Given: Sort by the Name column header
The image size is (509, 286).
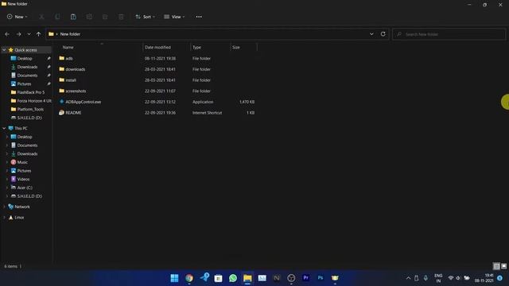Looking at the screenshot, I should [x=68, y=48].
